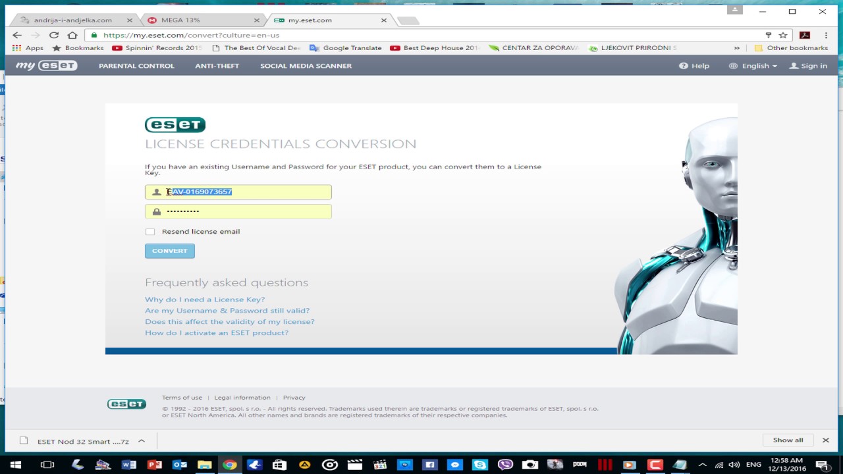Screen dimensions: 843x474
Task: Open the English language dropdown
Action: (753, 66)
